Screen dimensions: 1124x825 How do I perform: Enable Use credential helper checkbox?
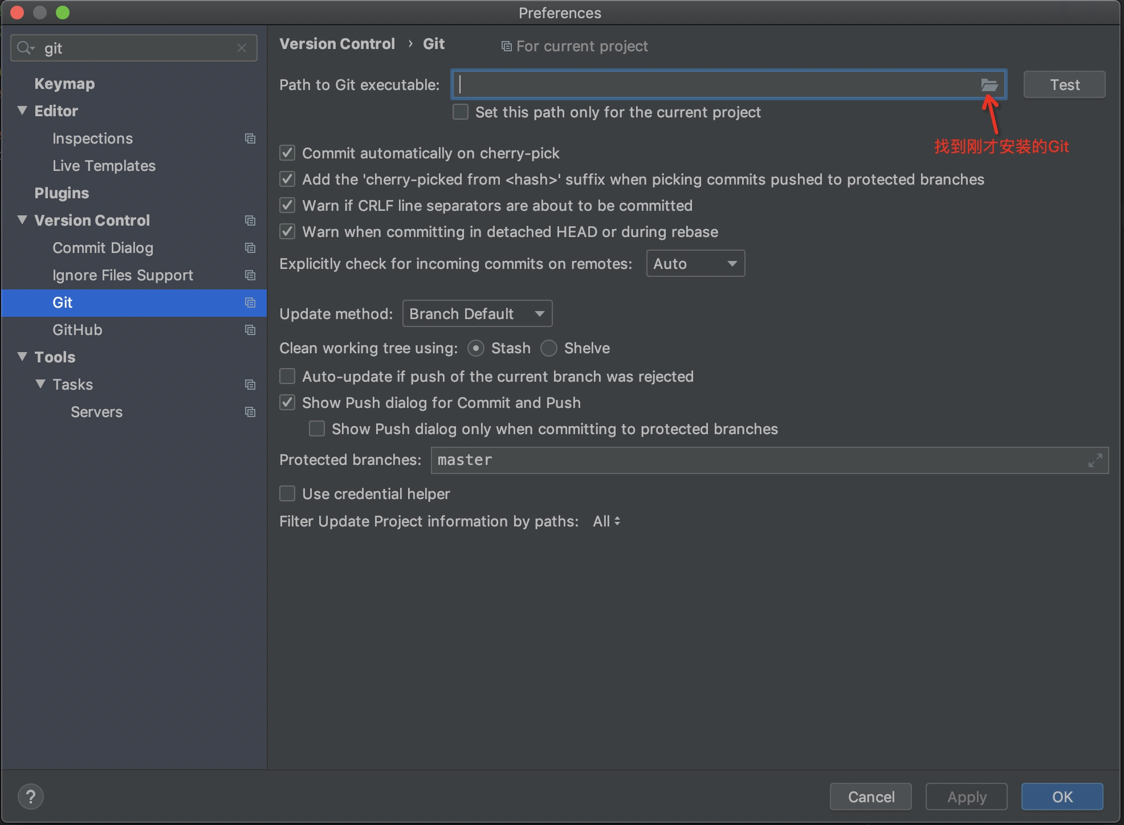(x=287, y=493)
